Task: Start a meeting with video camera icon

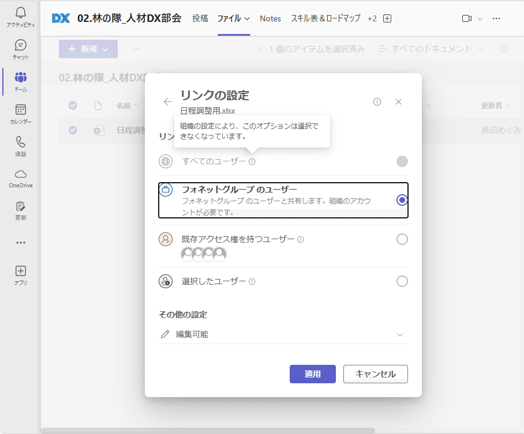Action: [466, 18]
